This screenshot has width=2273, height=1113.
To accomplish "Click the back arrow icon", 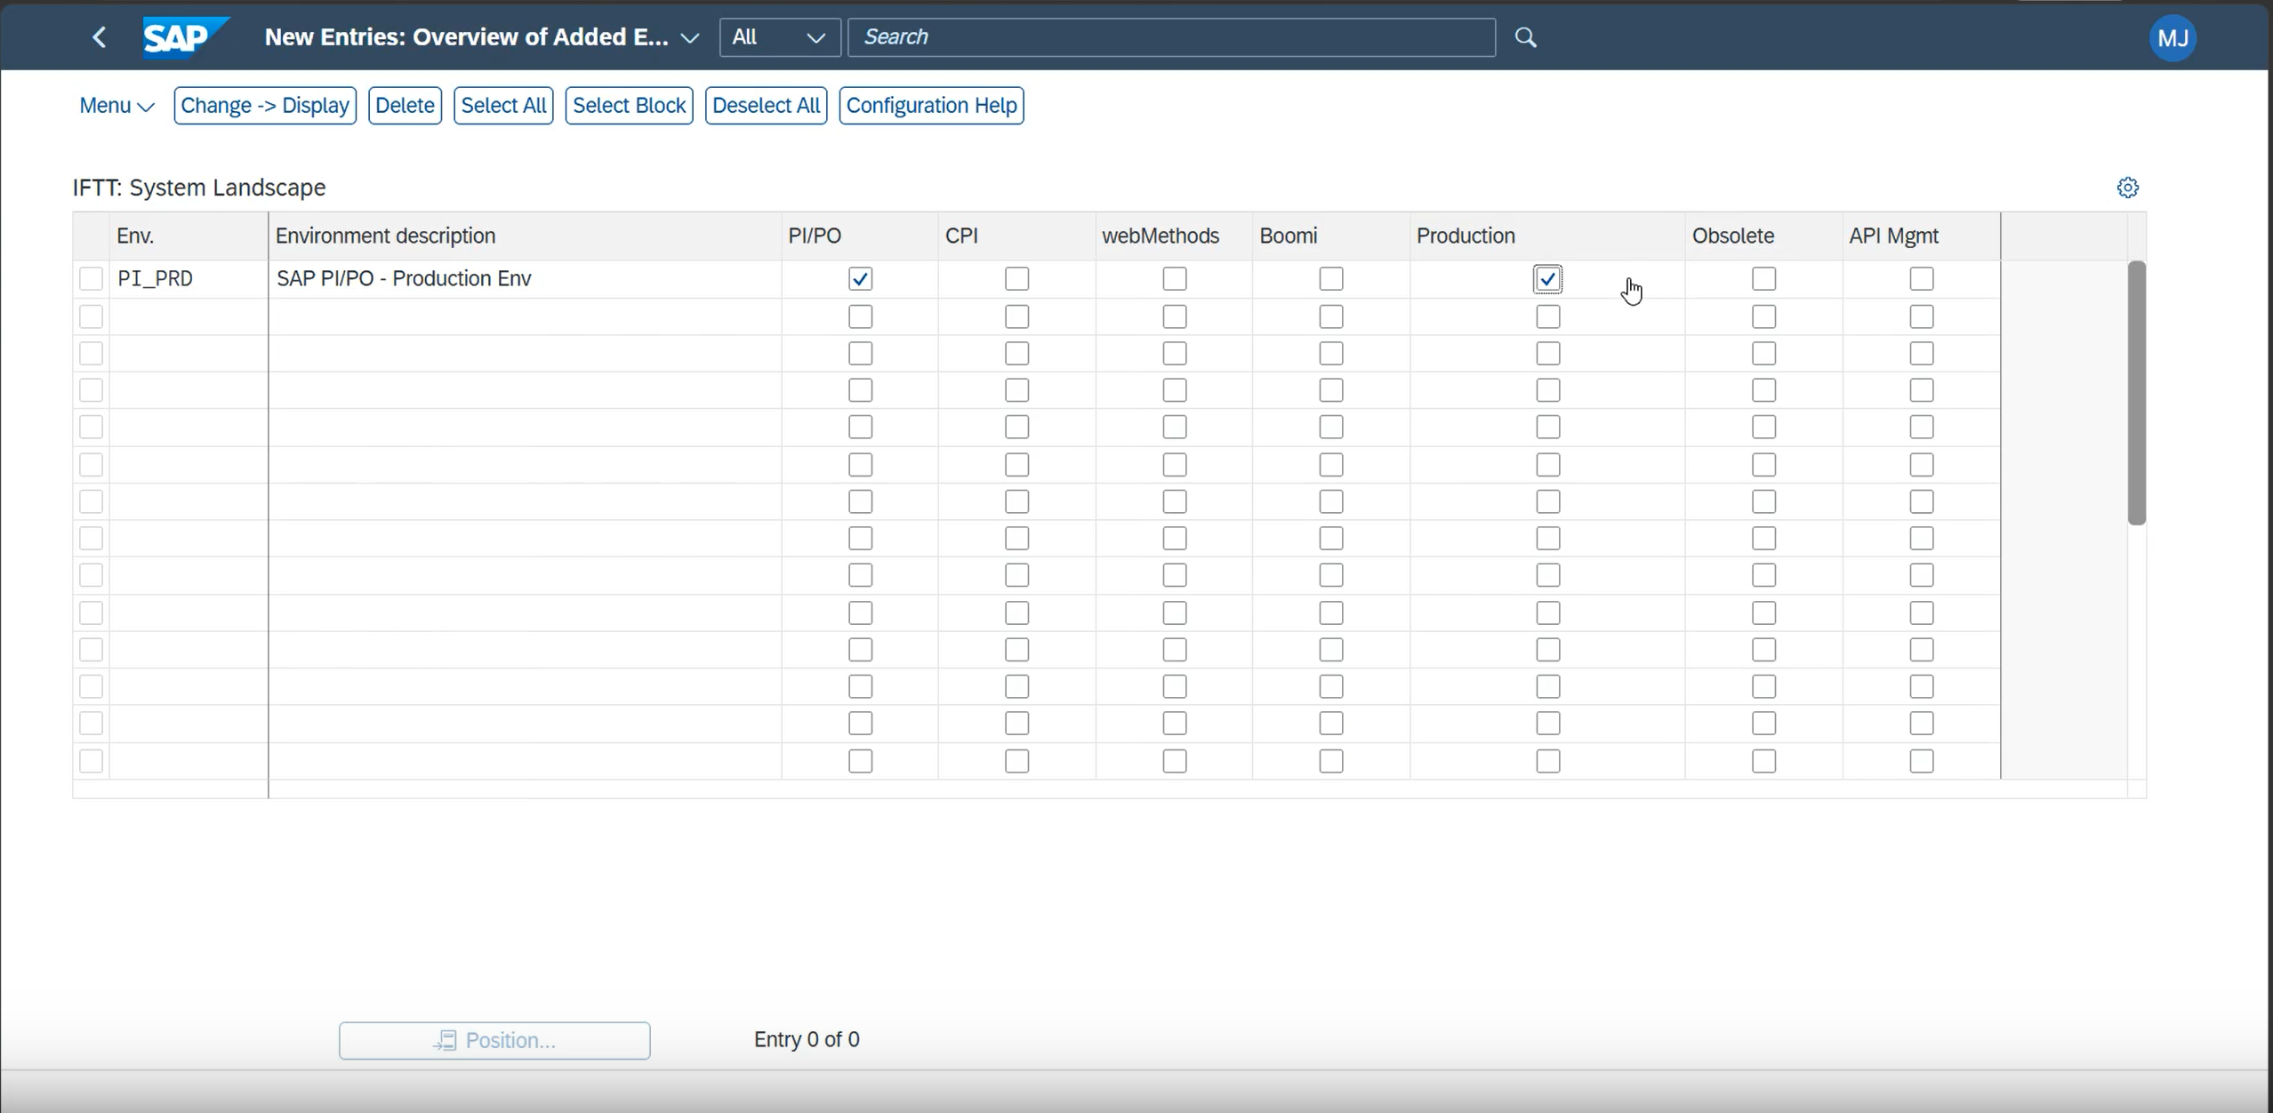I will (x=100, y=37).
